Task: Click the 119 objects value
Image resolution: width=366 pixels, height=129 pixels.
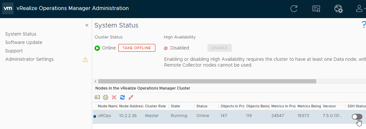Action: coord(249,116)
